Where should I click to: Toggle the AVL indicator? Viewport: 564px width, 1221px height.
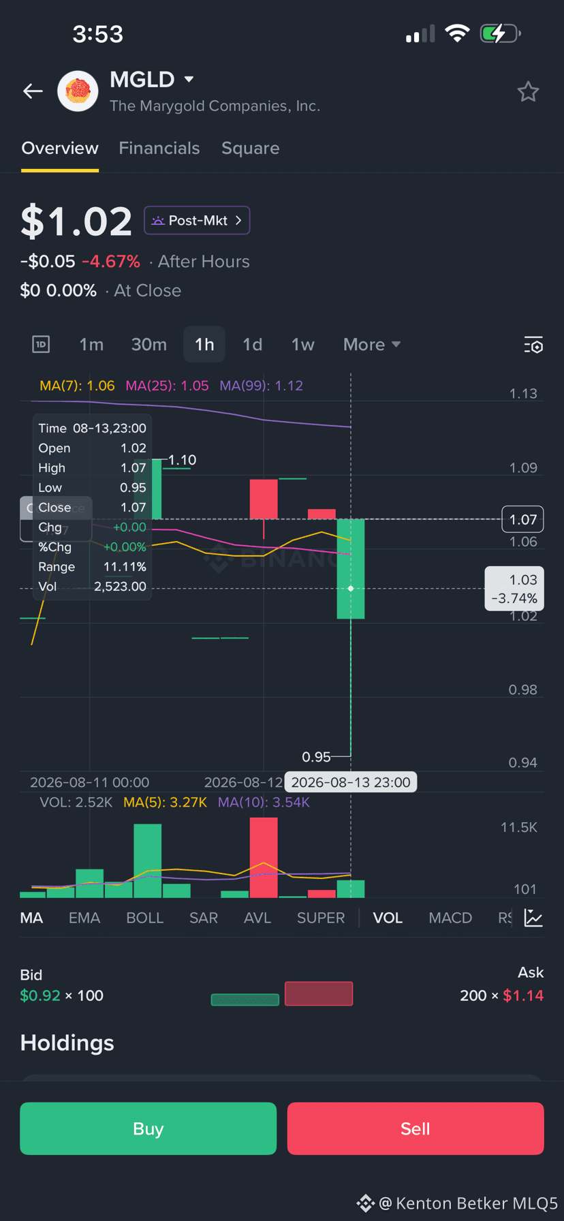(x=257, y=918)
